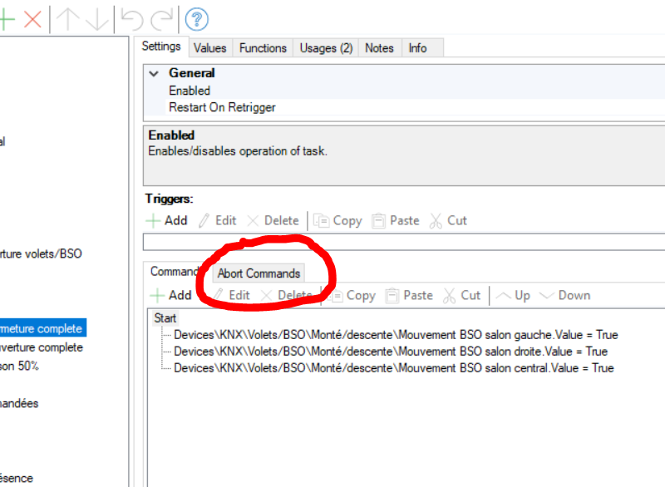Switch to the Notes tab
The height and width of the screenshot is (487, 665).
(379, 48)
